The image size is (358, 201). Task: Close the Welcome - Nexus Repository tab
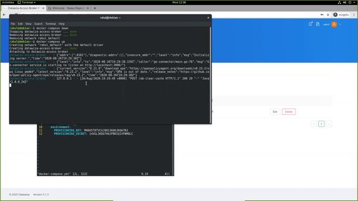coord(88,8)
